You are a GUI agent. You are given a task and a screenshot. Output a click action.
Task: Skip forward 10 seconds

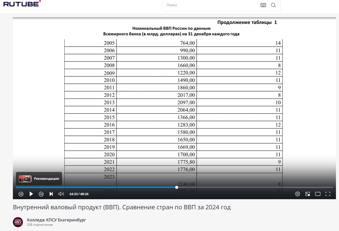pos(41,194)
